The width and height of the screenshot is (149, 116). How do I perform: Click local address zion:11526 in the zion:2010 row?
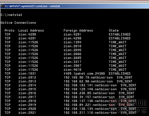[28, 46]
